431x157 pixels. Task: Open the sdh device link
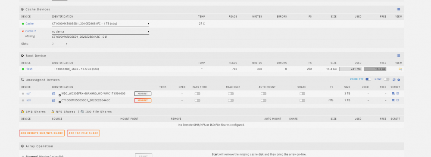(x=28, y=100)
